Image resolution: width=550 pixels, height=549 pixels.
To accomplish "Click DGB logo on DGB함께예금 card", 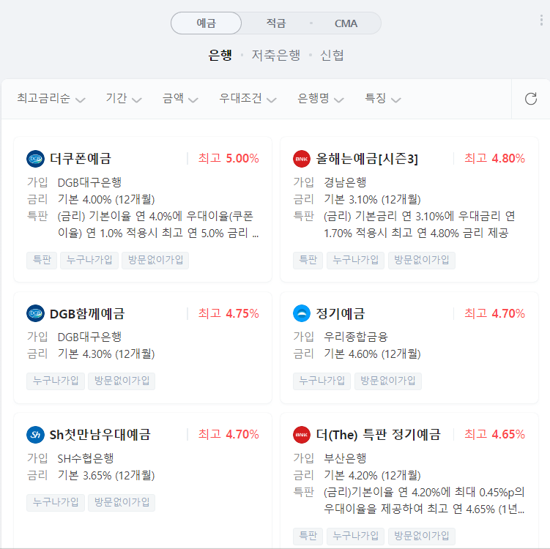I will tap(35, 313).
